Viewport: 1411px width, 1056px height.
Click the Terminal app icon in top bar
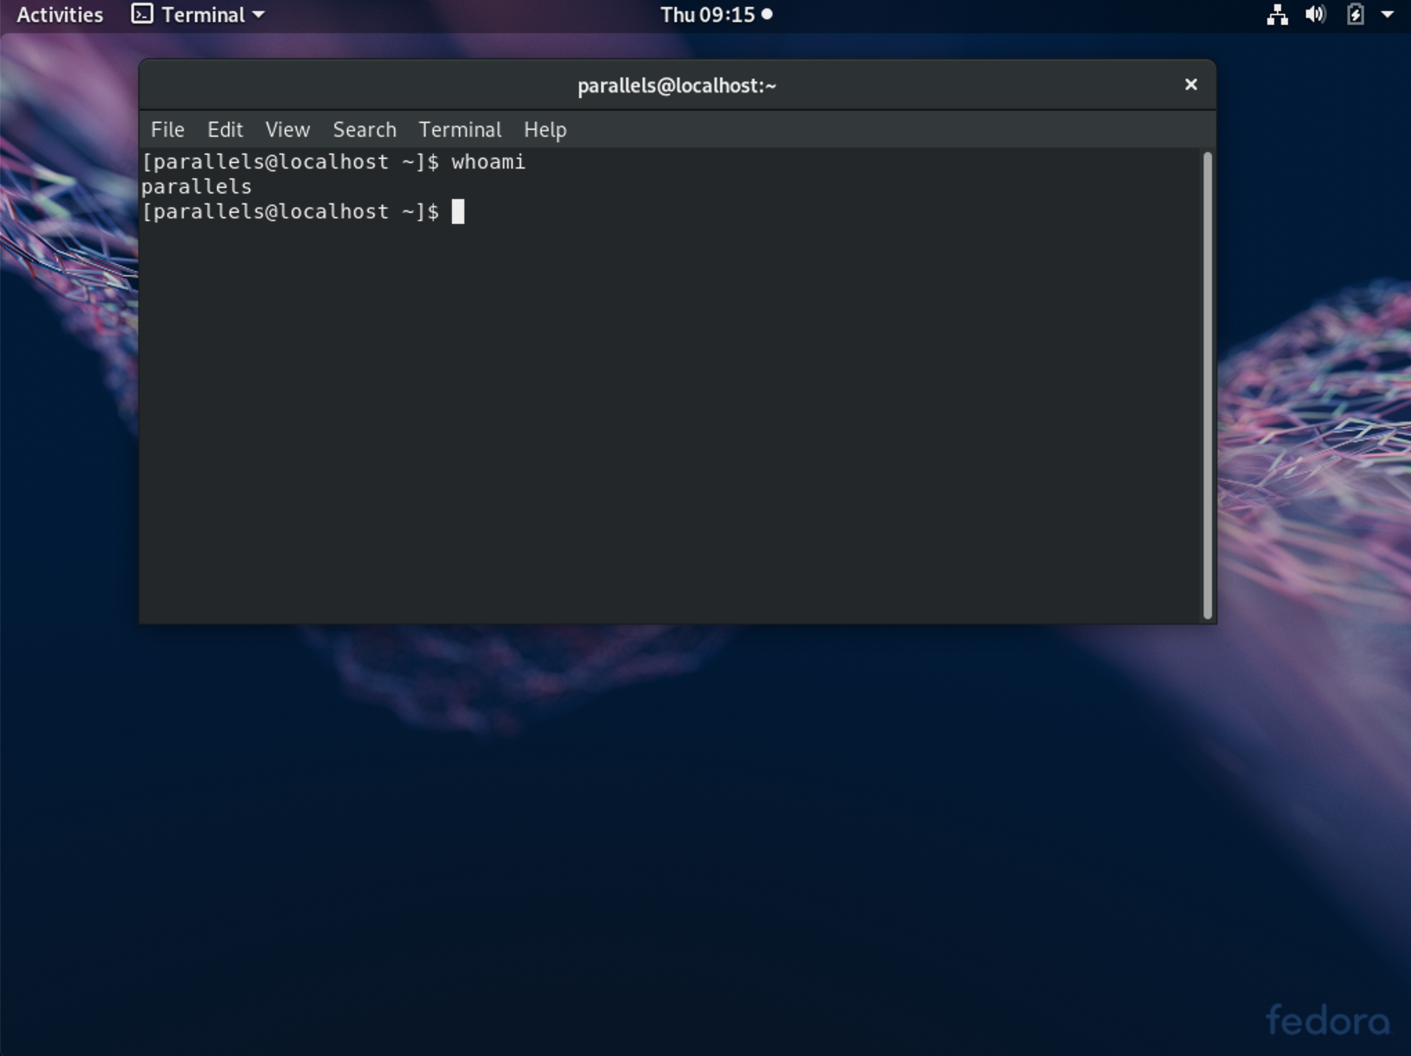click(x=142, y=15)
